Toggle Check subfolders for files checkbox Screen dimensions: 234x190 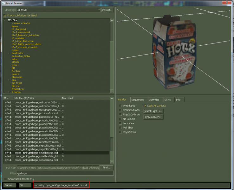(x=5, y=16)
